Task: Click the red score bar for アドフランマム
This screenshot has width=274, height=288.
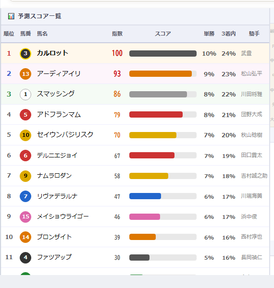Action: (156, 115)
